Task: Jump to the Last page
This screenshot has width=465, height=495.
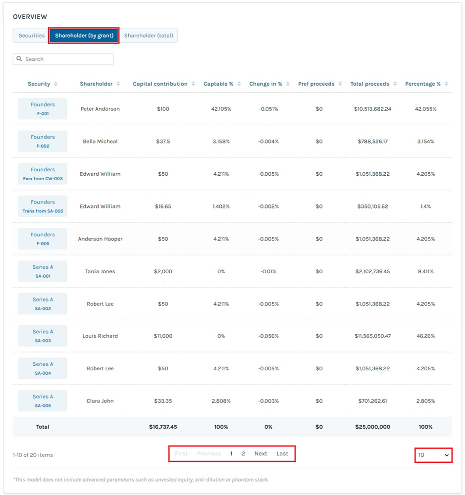Action: 282,454
